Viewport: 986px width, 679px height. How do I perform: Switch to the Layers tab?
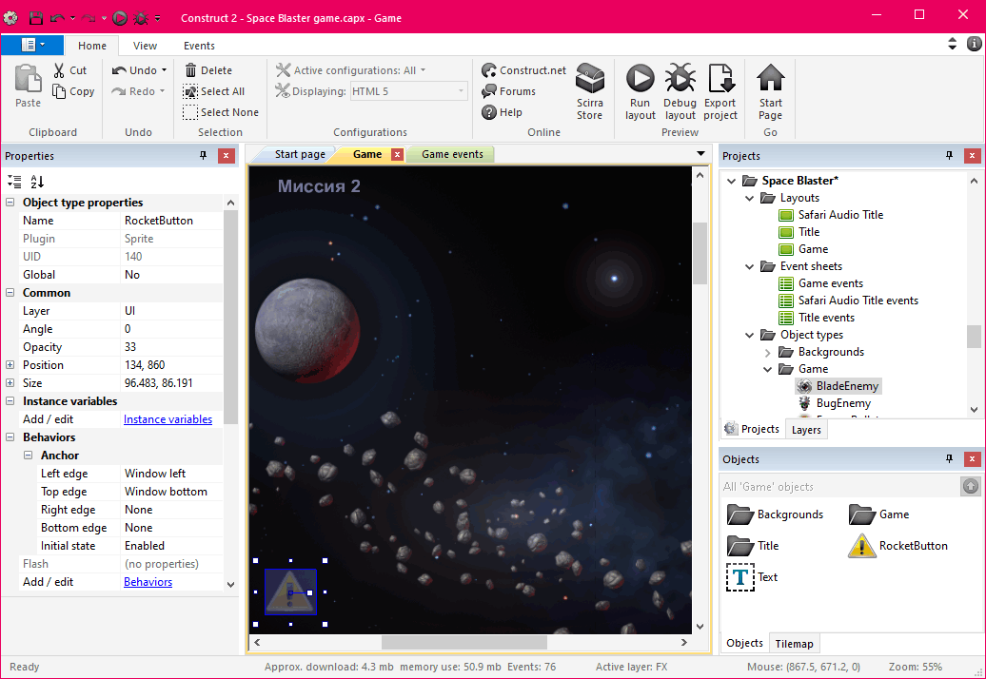[806, 430]
